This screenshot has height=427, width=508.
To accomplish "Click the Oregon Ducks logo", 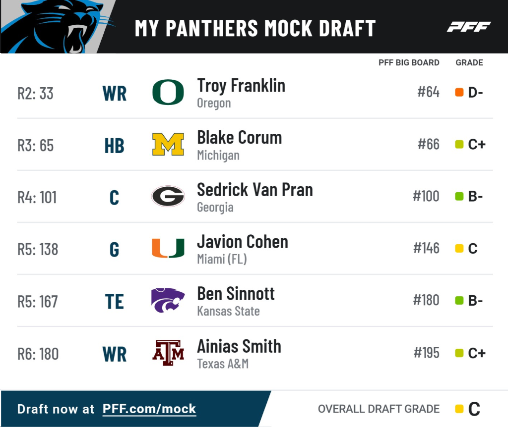I will pos(168,92).
